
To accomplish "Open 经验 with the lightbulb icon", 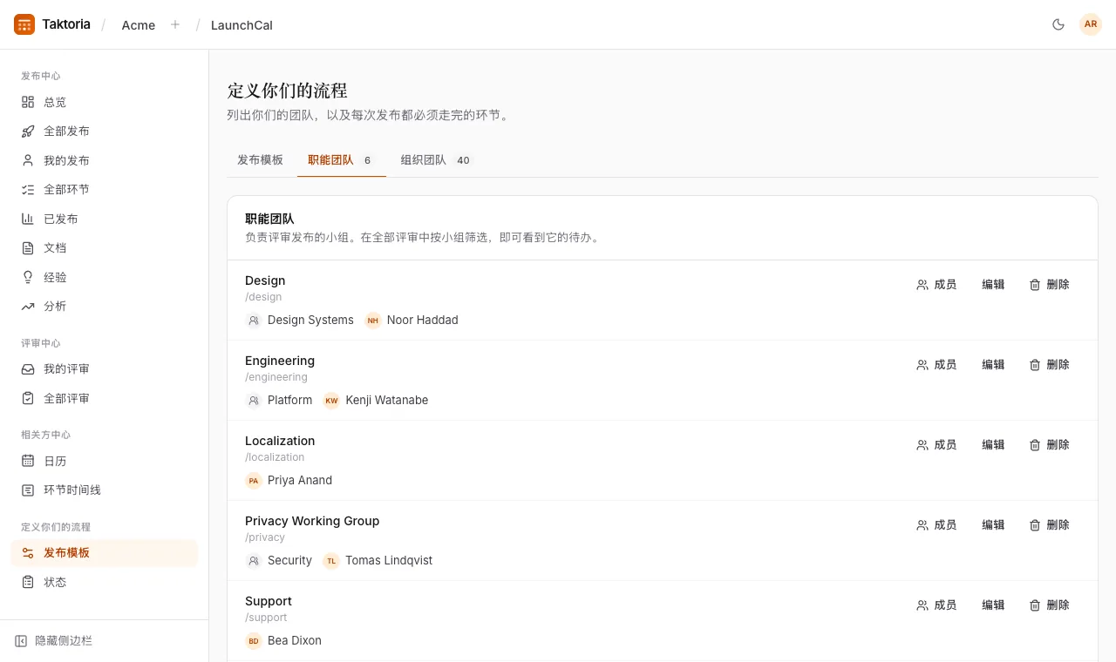I will click(105, 277).
